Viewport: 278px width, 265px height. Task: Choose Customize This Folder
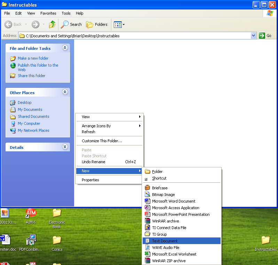coord(109,141)
